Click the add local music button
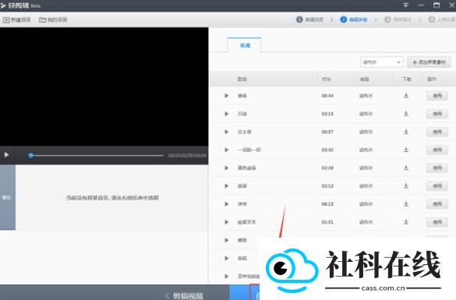 coord(429,62)
